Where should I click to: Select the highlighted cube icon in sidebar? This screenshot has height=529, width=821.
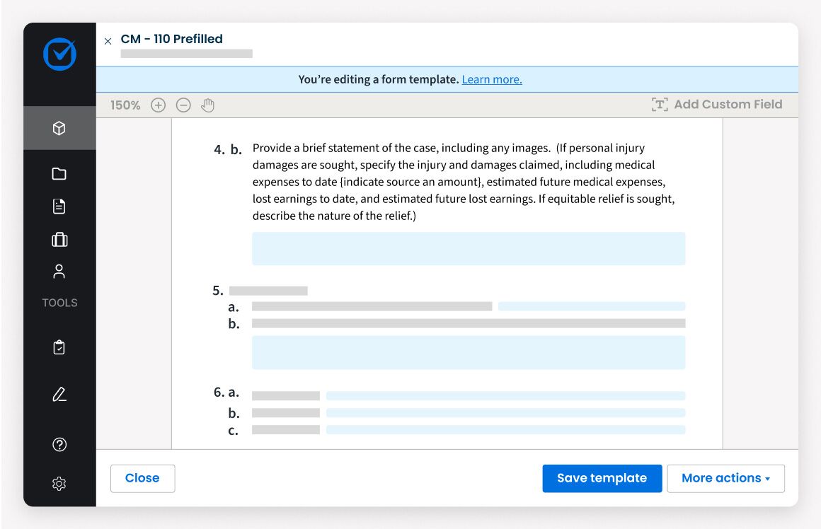pos(59,128)
